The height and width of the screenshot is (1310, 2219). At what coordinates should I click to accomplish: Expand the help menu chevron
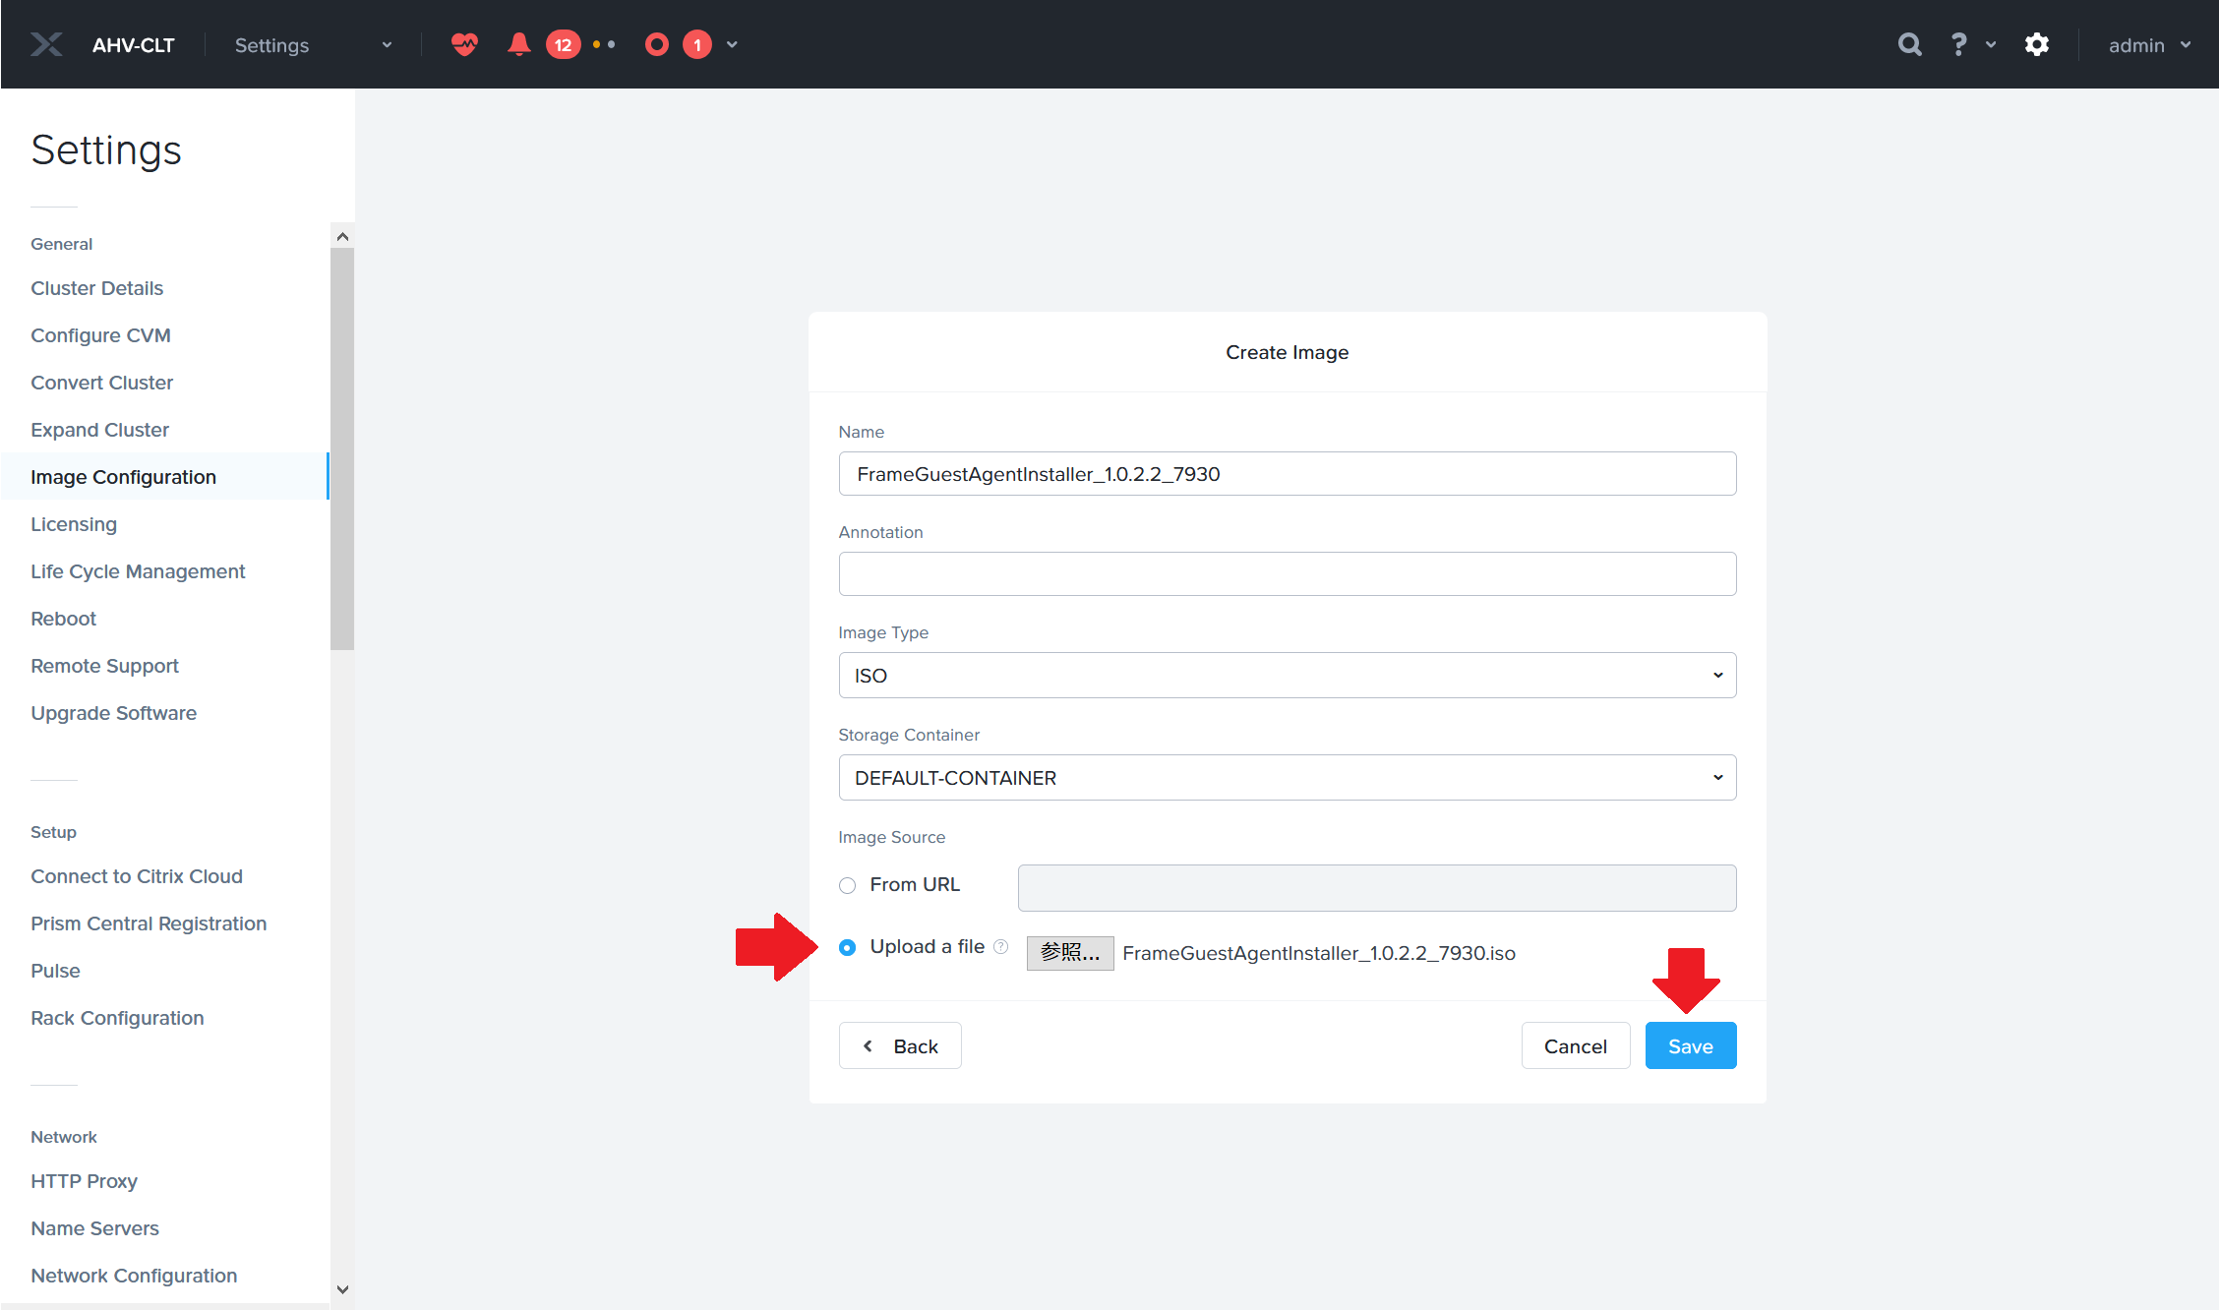tap(1991, 44)
